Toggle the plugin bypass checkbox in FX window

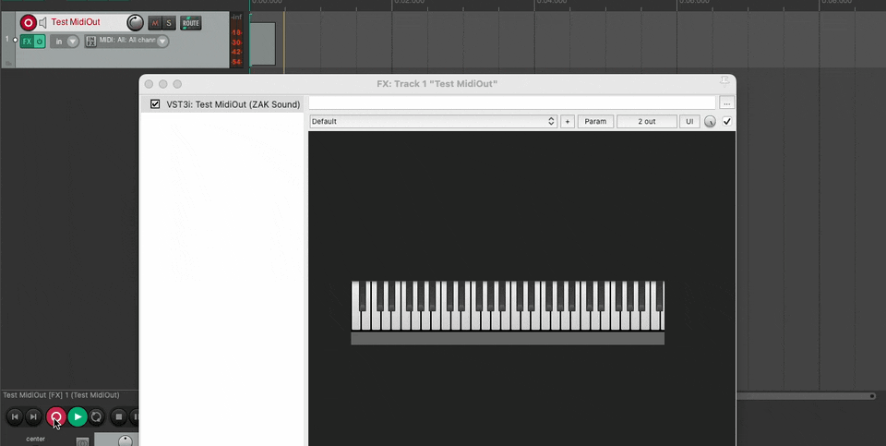tap(727, 122)
